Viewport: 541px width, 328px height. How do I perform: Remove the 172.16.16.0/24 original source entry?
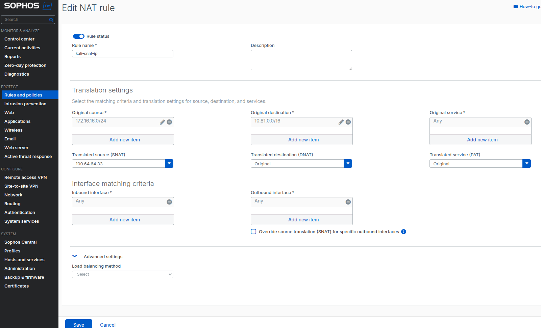pyautogui.click(x=169, y=122)
